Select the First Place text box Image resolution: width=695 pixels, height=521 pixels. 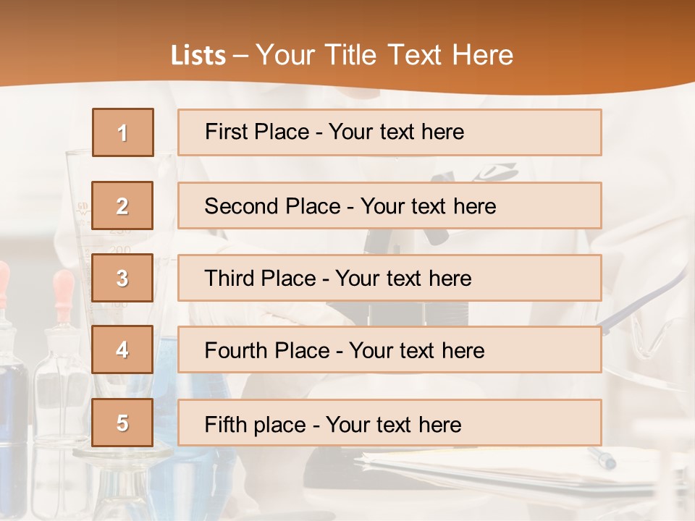coord(389,132)
